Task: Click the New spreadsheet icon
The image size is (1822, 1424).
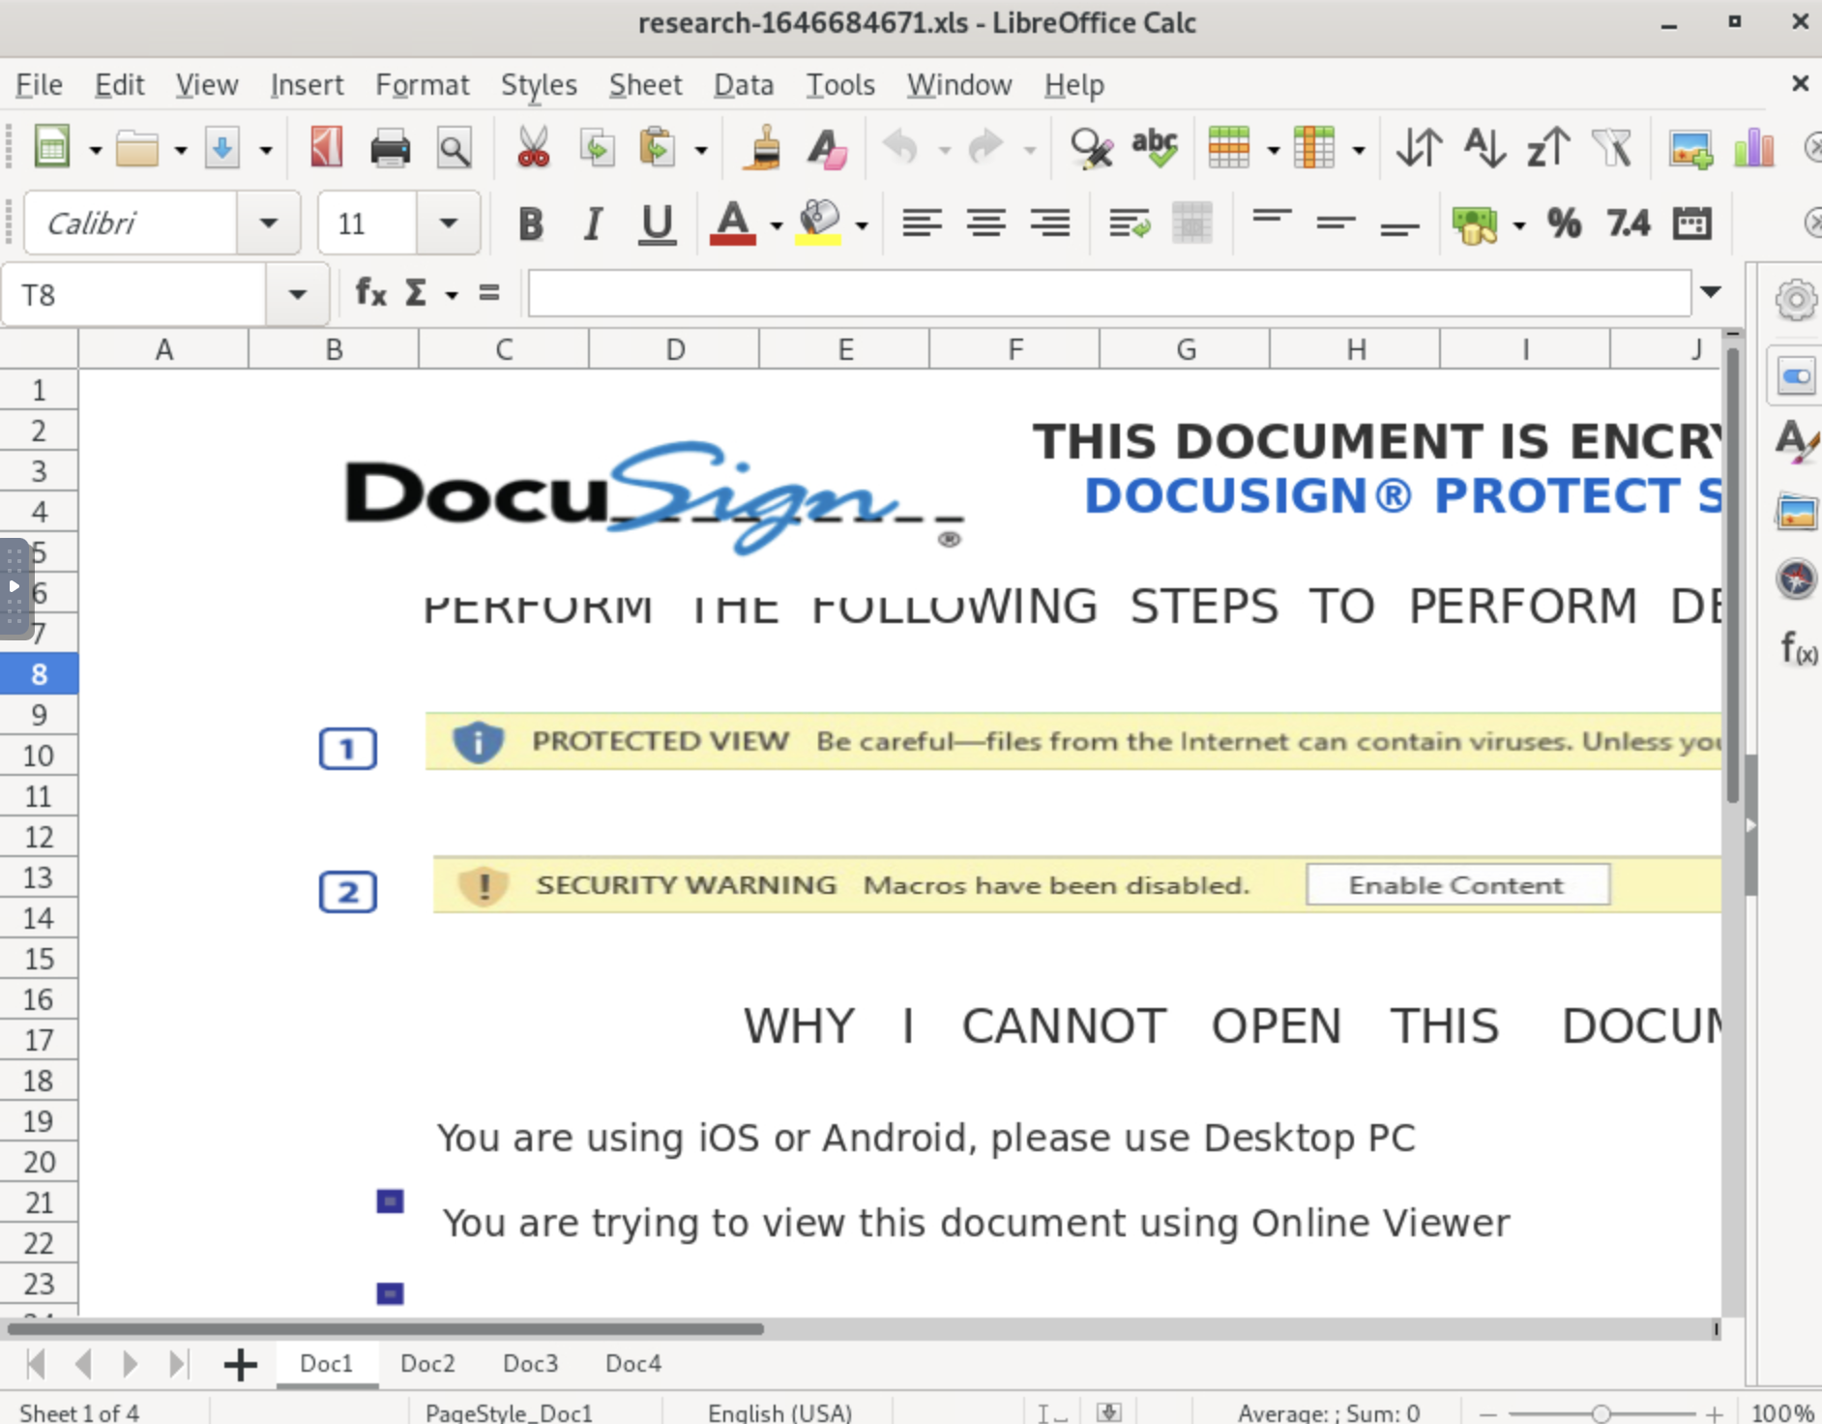Action: pos(52,149)
